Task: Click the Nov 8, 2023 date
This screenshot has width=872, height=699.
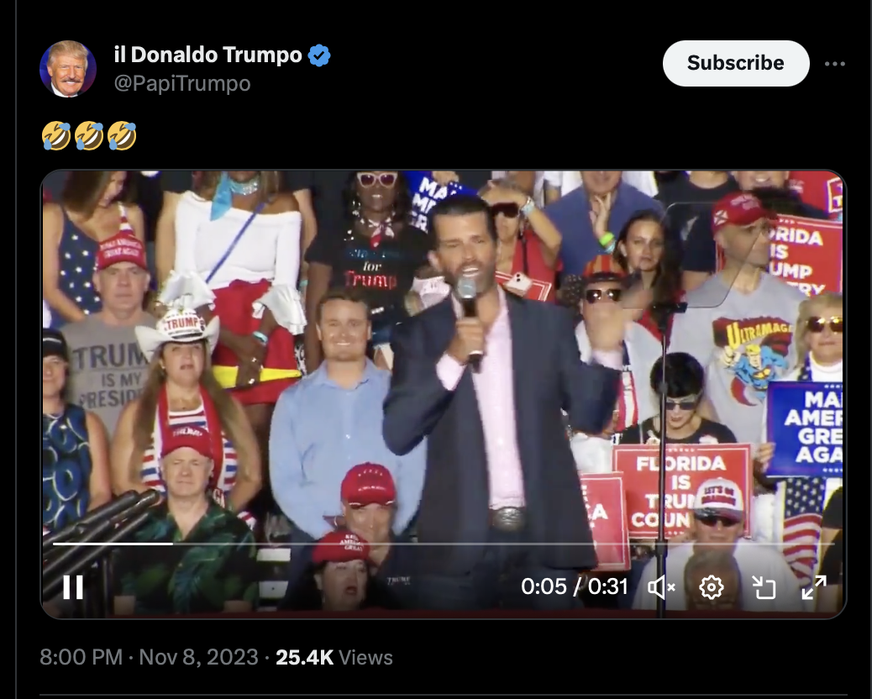Action: (198, 657)
